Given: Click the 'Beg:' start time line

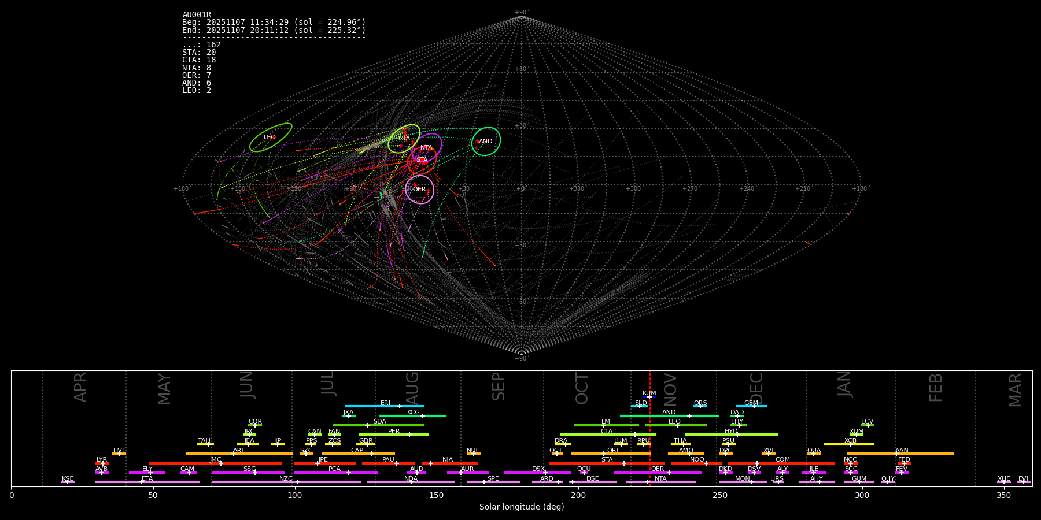Looking at the screenshot, I should click(x=274, y=23).
